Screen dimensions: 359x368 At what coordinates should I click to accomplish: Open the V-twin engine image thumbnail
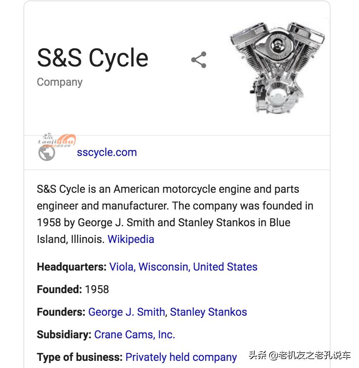click(x=278, y=67)
